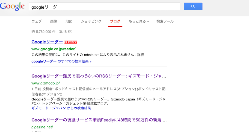Expand the もっと見る dropdown
The width and height of the screenshot is (249, 132).
click(139, 21)
